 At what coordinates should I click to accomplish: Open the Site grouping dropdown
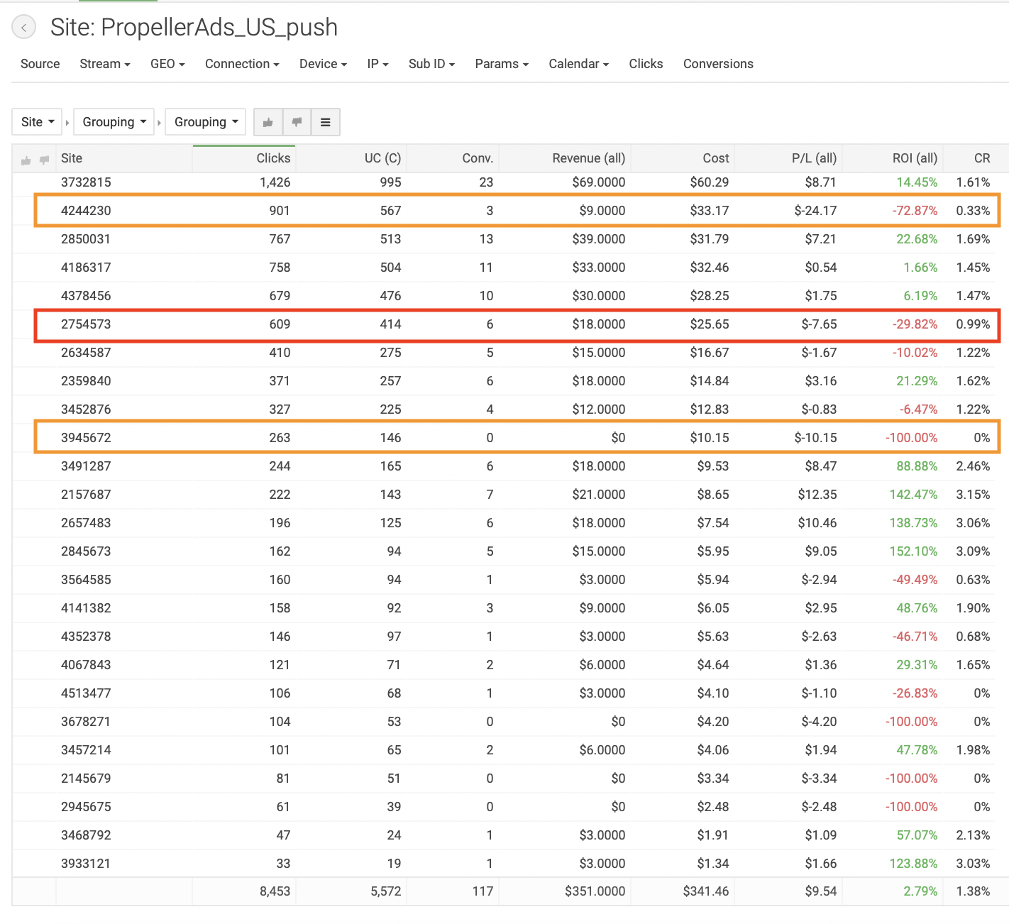[x=38, y=122]
